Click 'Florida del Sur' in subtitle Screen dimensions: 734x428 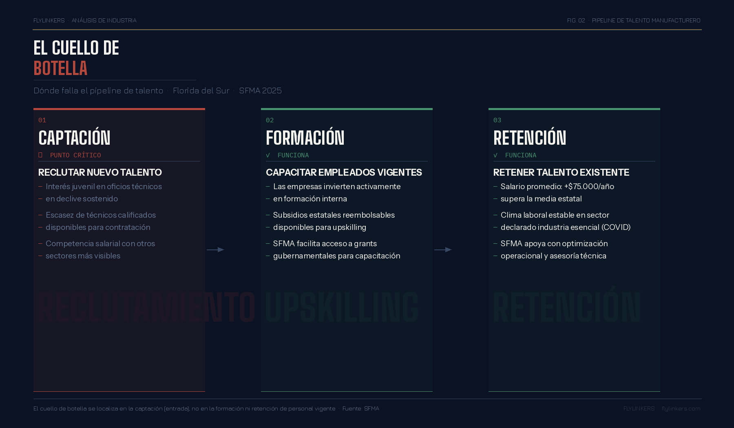tap(201, 90)
